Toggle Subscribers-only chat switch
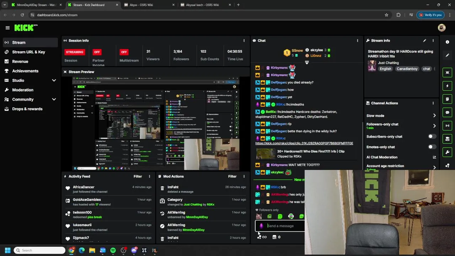 (x=432, y=137)
